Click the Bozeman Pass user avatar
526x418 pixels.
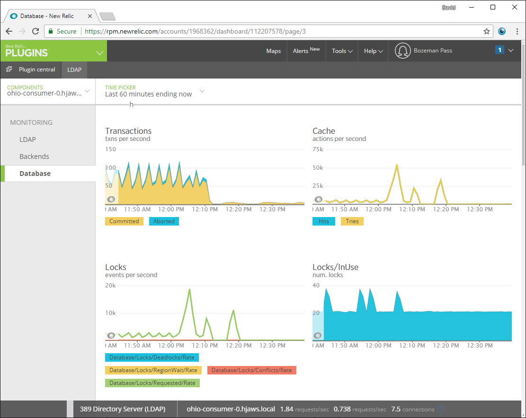(402, 51)
